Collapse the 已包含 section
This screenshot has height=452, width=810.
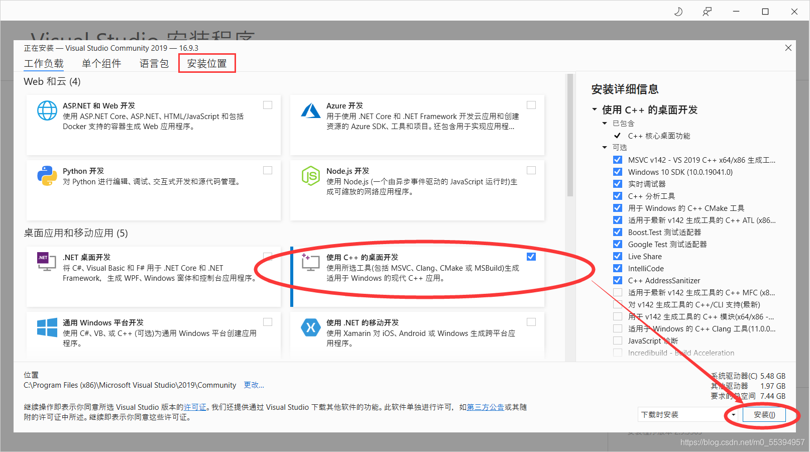pyautogui.click(x=605, y=123)
